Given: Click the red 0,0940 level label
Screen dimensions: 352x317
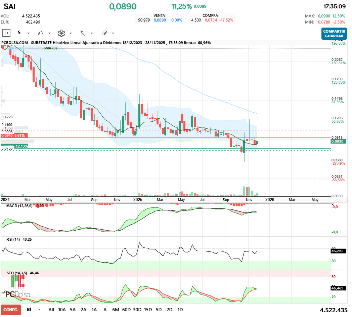Looking at the screenshot, I should click(13, 135).
